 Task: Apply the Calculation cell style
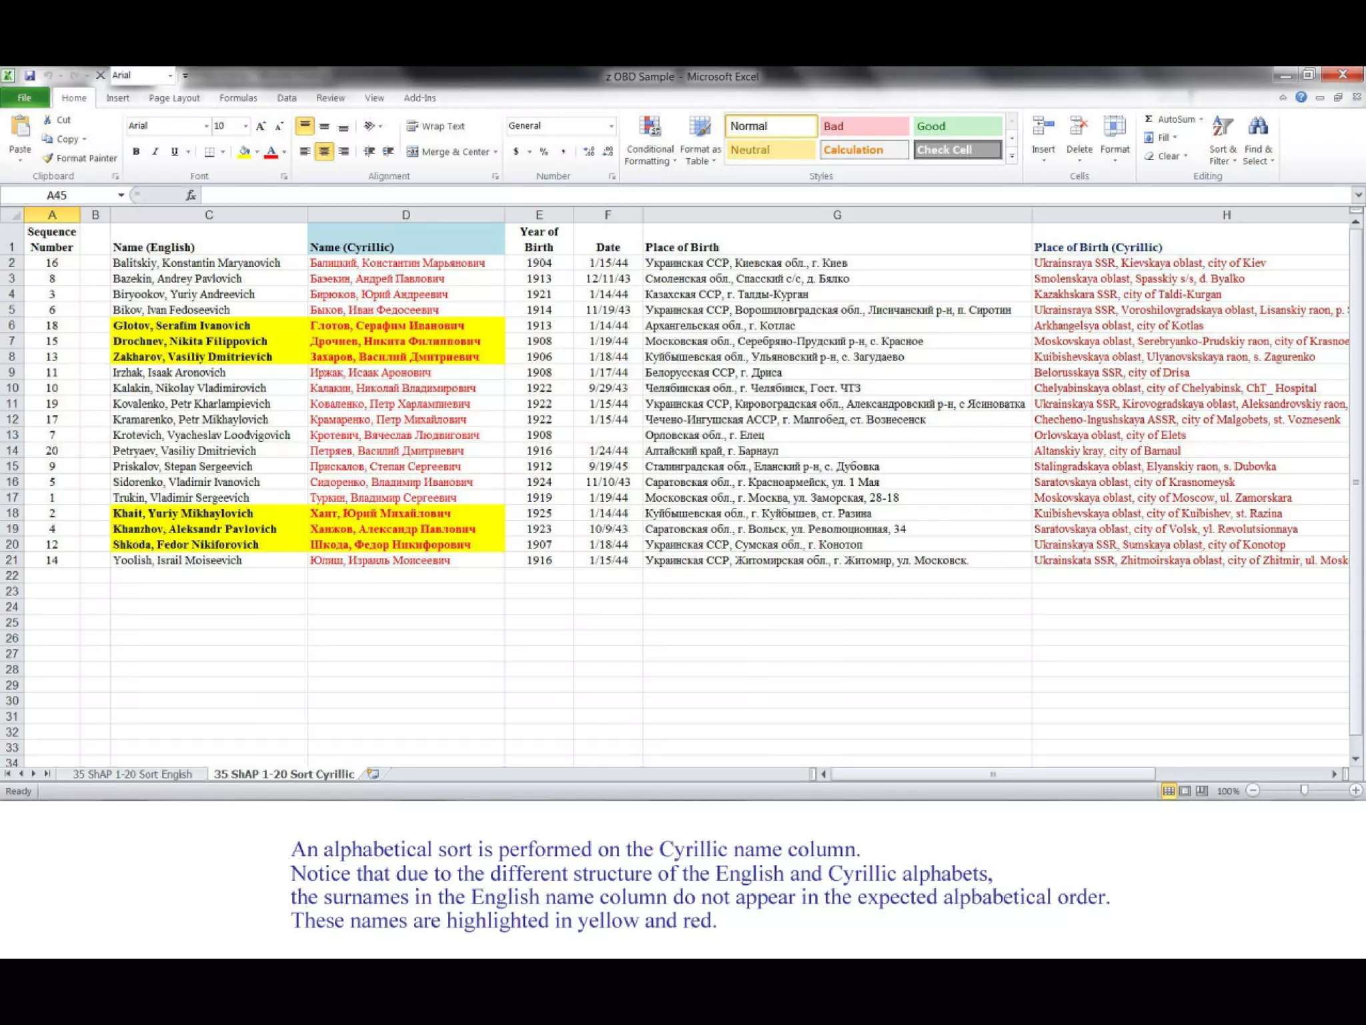pyautogui.click(x=864, y=150)
